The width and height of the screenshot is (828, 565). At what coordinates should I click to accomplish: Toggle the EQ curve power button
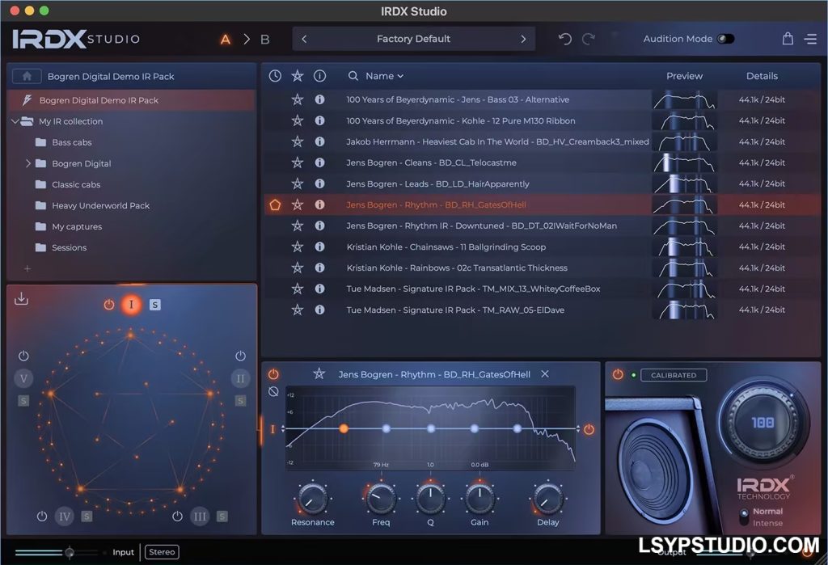point(589,429)
